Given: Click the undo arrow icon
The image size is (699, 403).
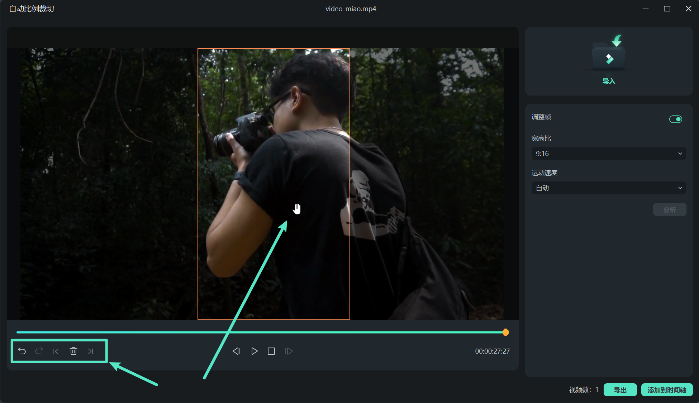Looking at the screenshot, I should click(22, 351).
